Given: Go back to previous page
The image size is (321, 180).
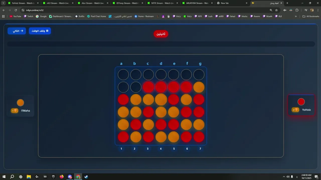Looking at the screenshot, I should (4, 10).
